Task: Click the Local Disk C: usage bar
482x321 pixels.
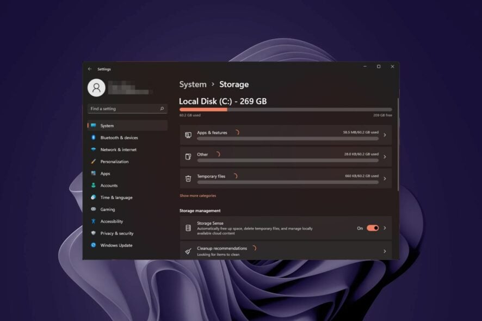Action: [286, 109]
